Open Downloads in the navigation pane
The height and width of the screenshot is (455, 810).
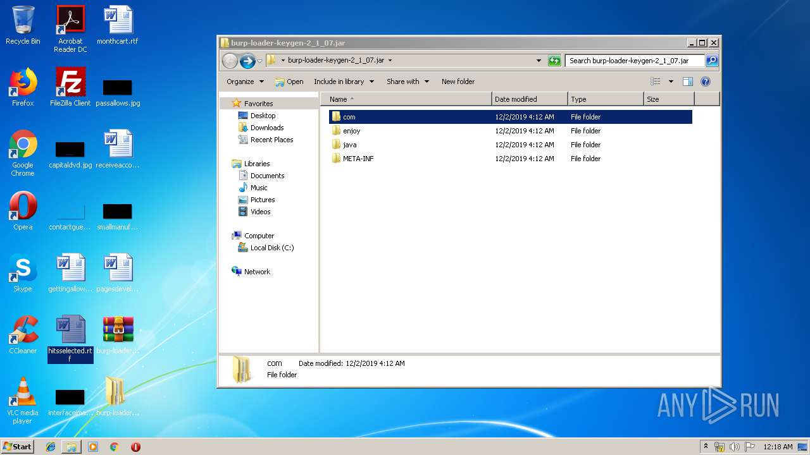(x=266, y=128)
